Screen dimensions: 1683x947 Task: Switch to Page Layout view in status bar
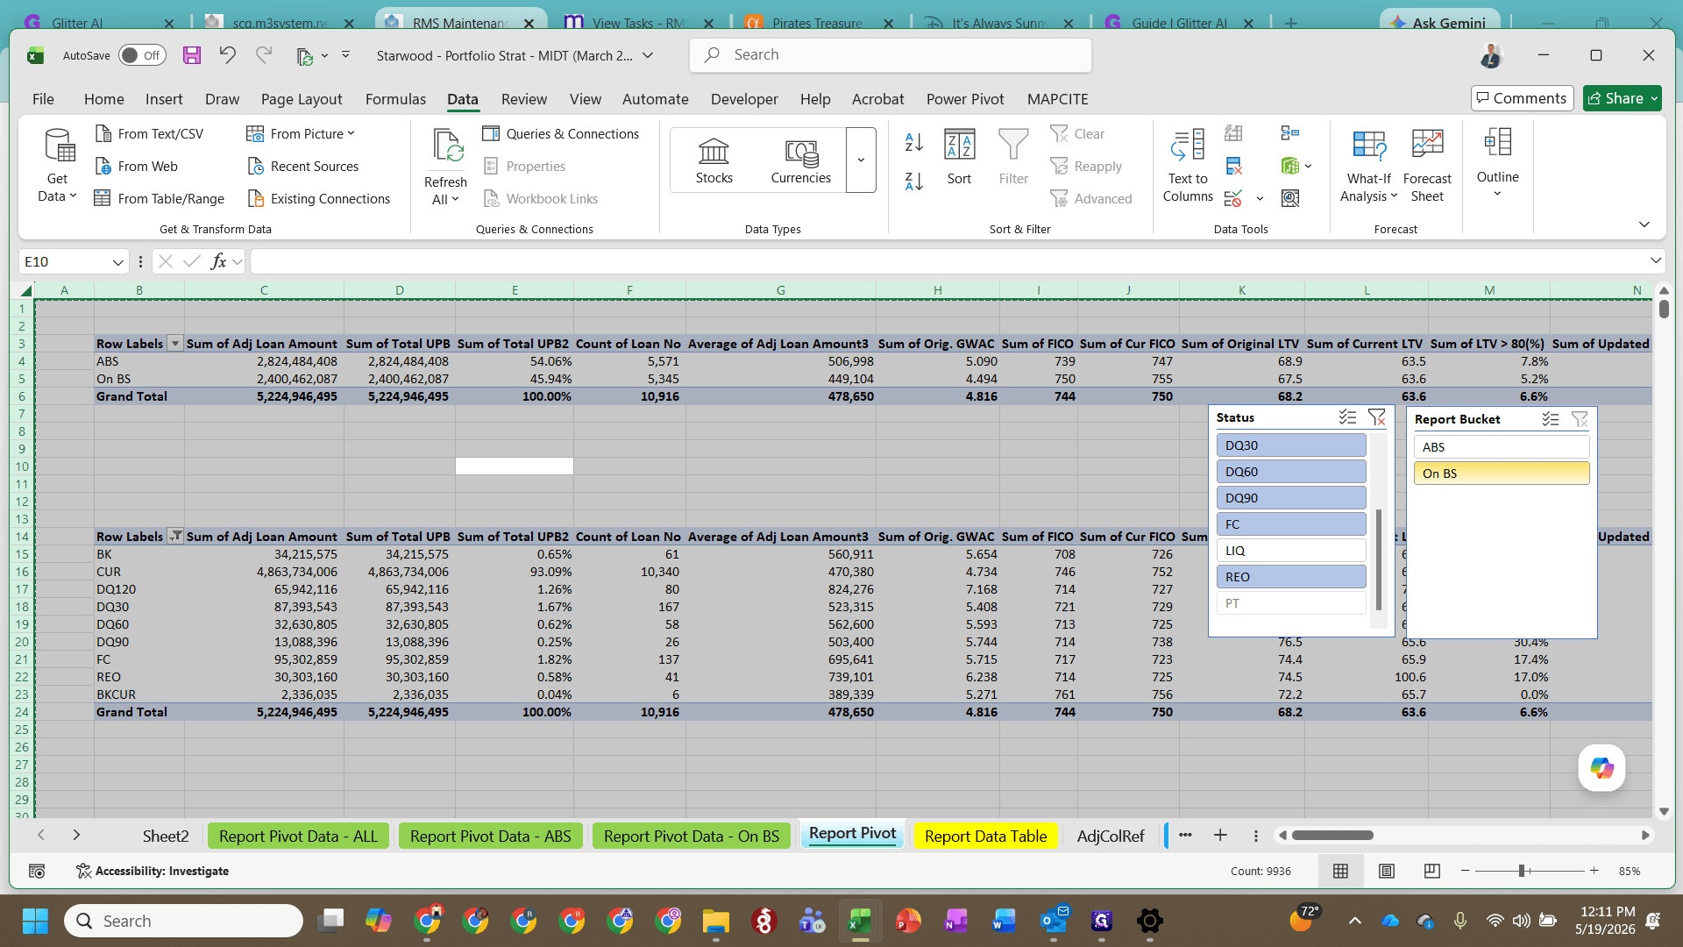pyautogui.click(x=1386, y=871)
